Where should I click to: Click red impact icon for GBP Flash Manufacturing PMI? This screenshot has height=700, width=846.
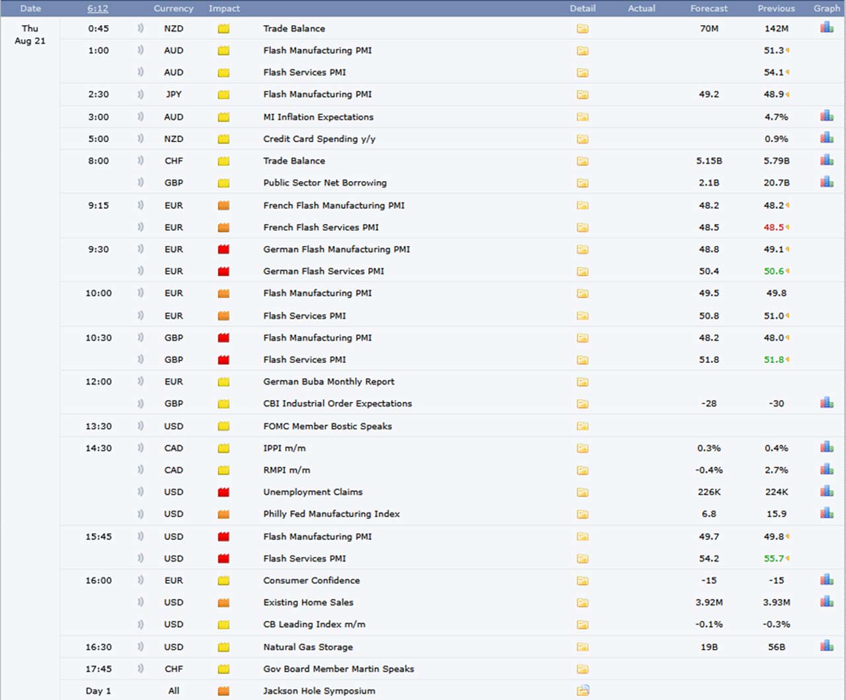click(223, 338)
